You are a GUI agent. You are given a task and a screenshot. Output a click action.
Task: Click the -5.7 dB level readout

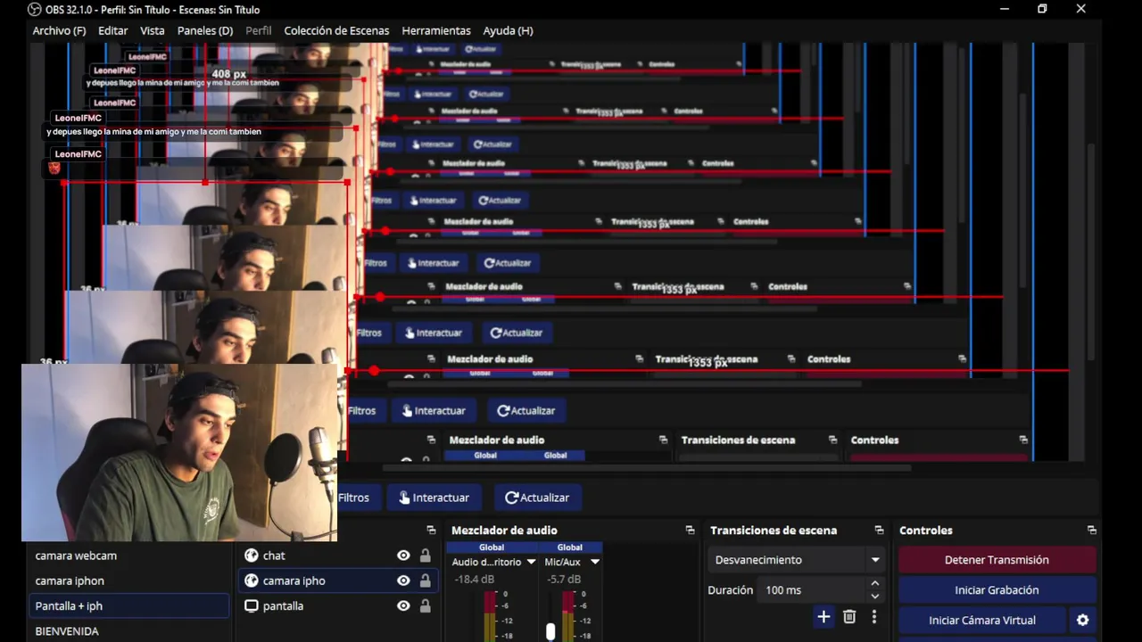tap(563, 580)
